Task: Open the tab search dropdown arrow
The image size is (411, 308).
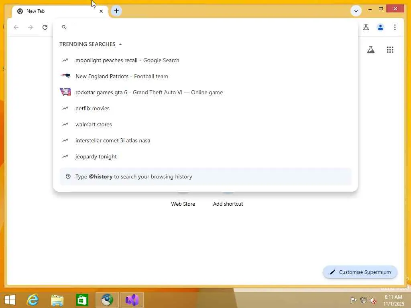Action: (x=356, y=11)
